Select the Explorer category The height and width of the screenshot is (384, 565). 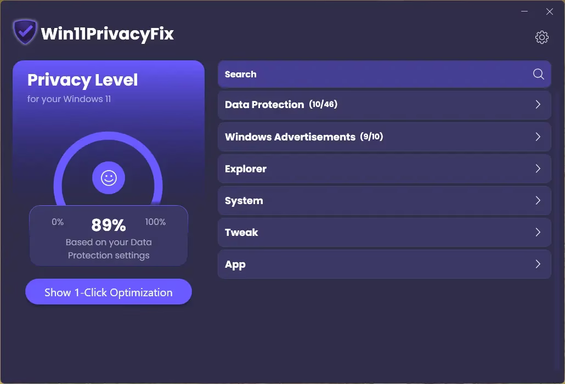pyautogui.click(x=246, y=169)
